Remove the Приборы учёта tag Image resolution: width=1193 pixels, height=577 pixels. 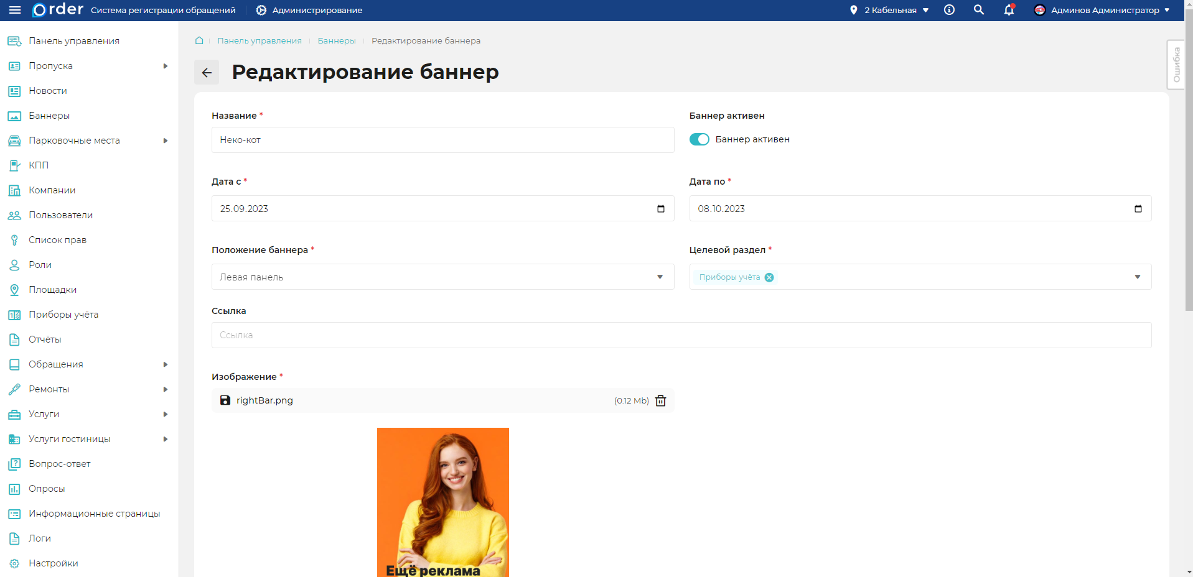click(769, 277)
